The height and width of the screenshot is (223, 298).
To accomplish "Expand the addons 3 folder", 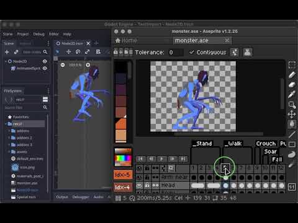I will [9, 145].
